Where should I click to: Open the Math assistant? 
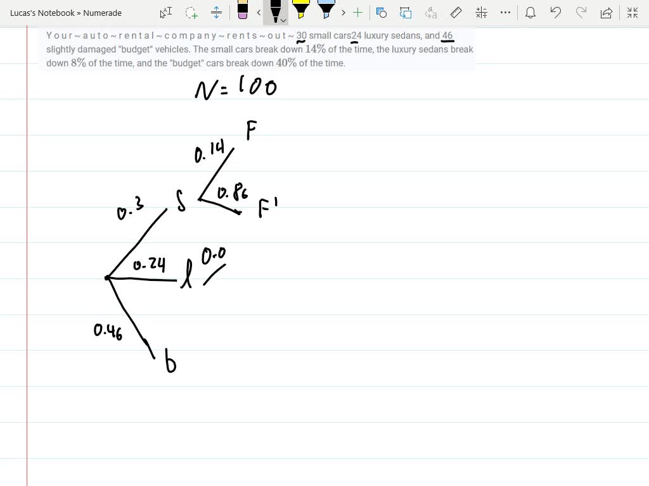pos(480,12)
